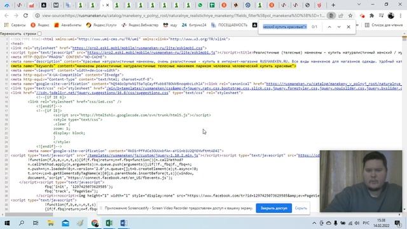The image size is (407, 229).
Task: Click the red extension icon beside the star
Action: coord(362,15)
